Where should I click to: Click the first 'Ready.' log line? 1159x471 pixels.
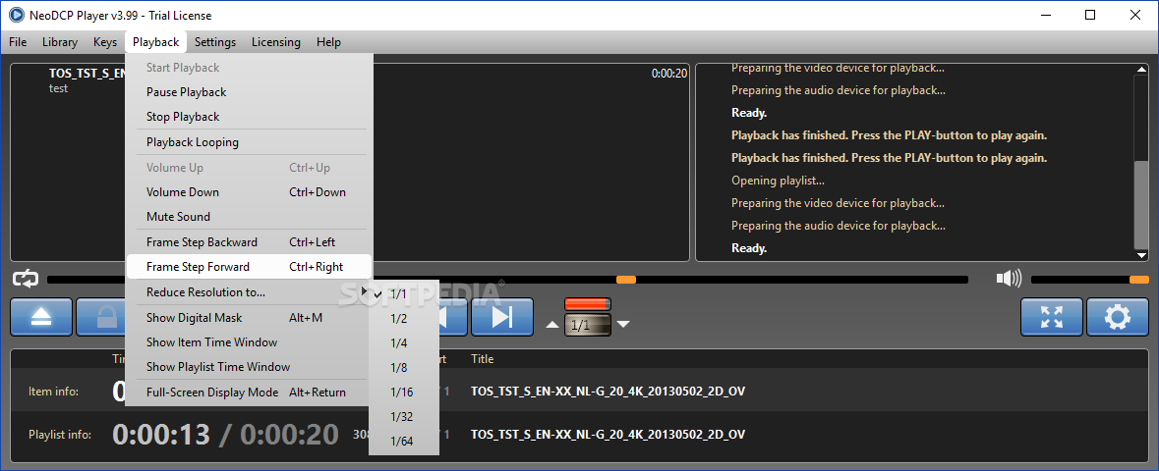pyautogui.click(x=749, y=113)
